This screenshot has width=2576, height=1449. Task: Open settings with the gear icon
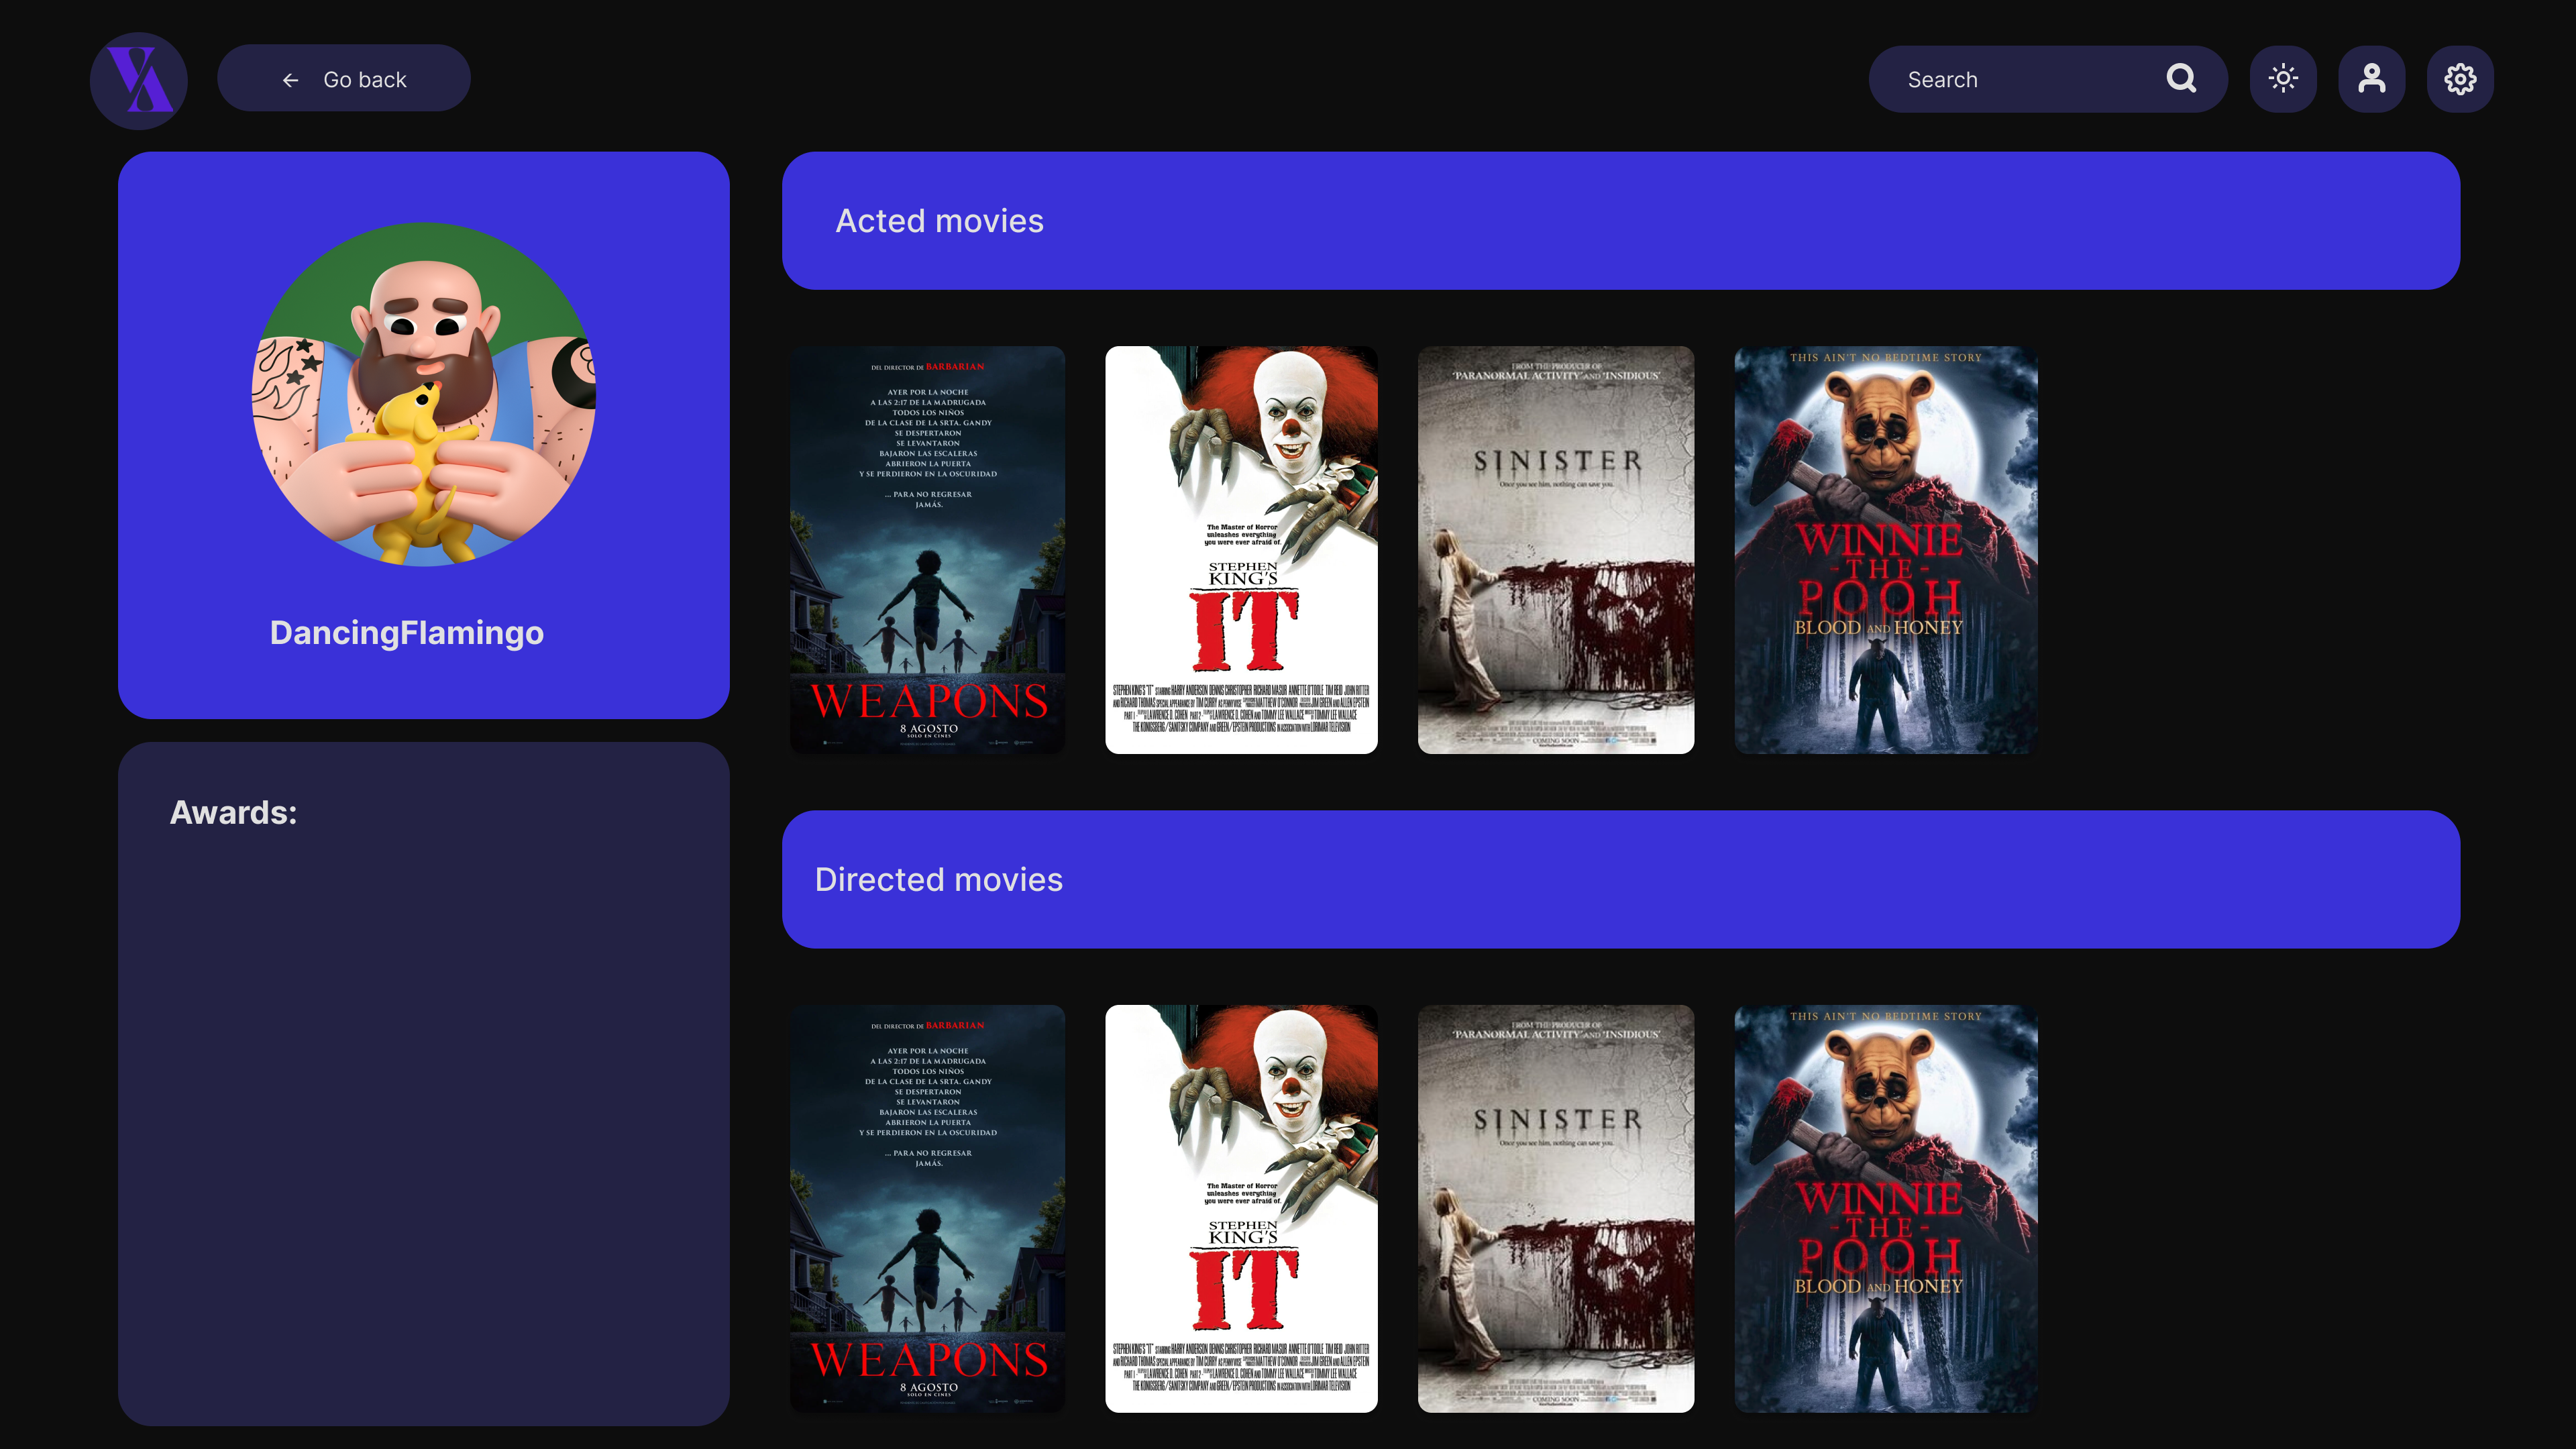tap(2460, 78)
